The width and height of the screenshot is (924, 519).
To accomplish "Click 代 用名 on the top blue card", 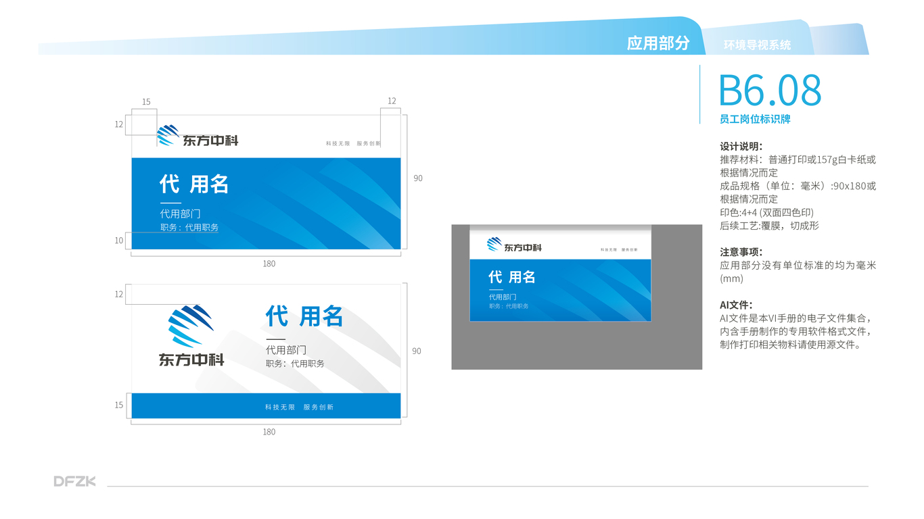I will pyautogui.click(x=194, y=184).
